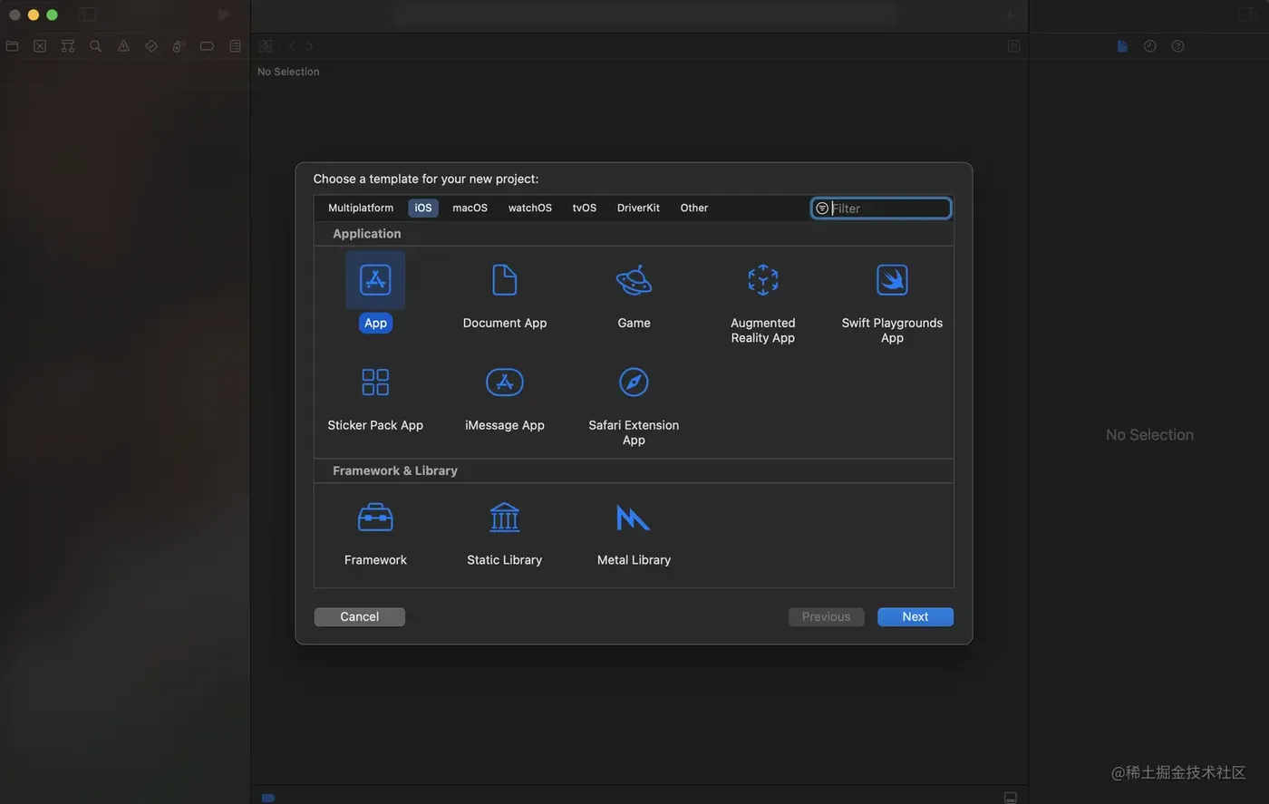Image resolution: width=1269 pixels, height=804 pixels.
Task: Show the Issue navigator warning icon
Action: click(x=123, y=46)
